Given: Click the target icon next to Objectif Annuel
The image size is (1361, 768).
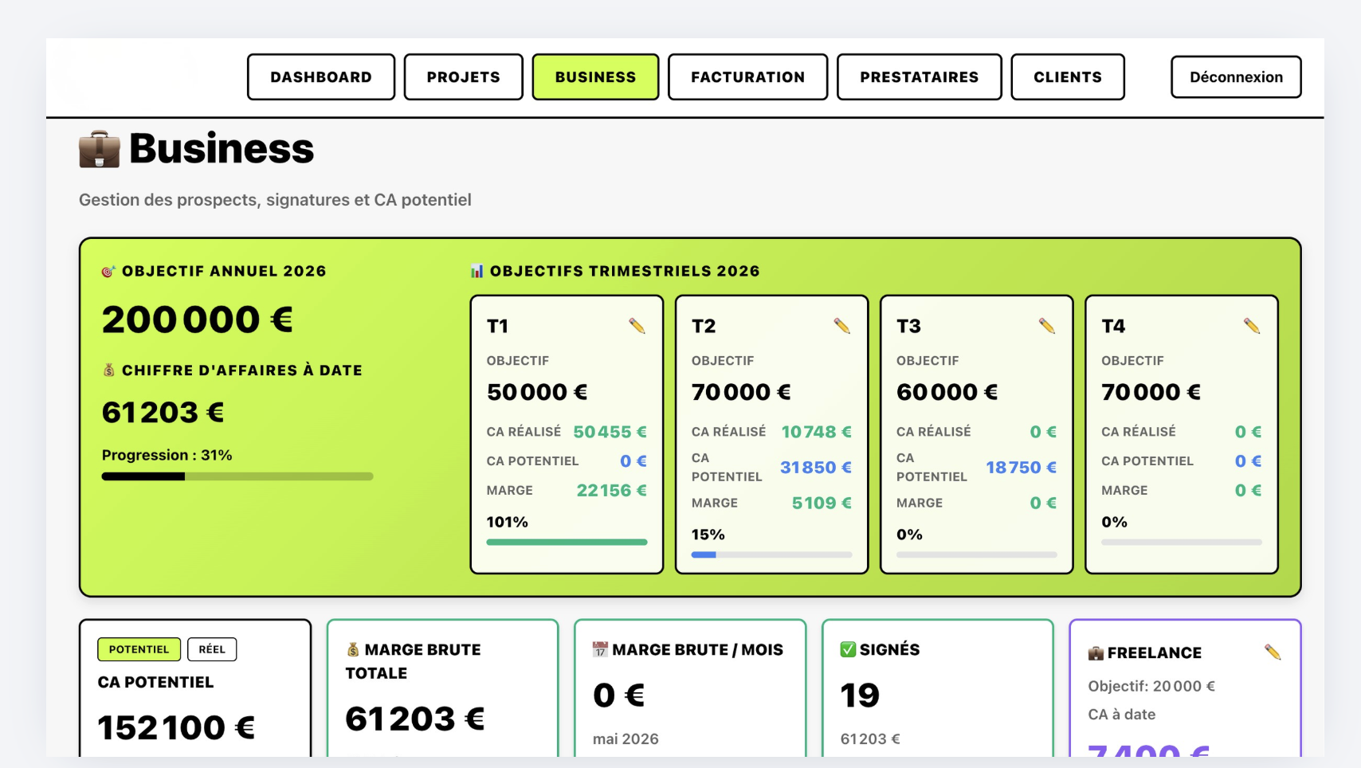Looking at the screenshot, I should (x=109, y=272).
